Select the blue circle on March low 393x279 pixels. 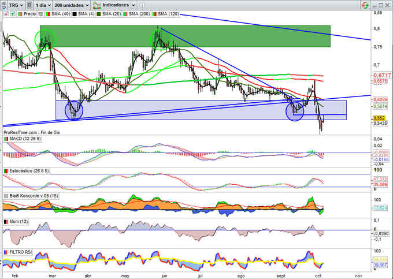(x=74, y=110)
